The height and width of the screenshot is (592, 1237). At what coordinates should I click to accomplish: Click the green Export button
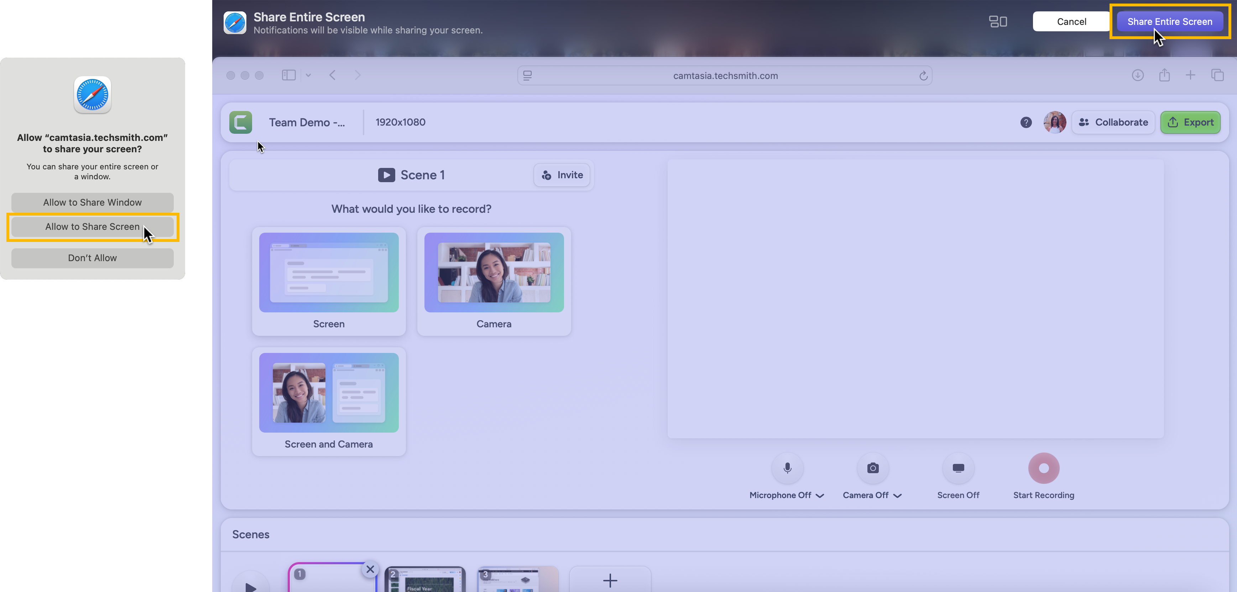pyautogui.click(x=1190, y=122)
